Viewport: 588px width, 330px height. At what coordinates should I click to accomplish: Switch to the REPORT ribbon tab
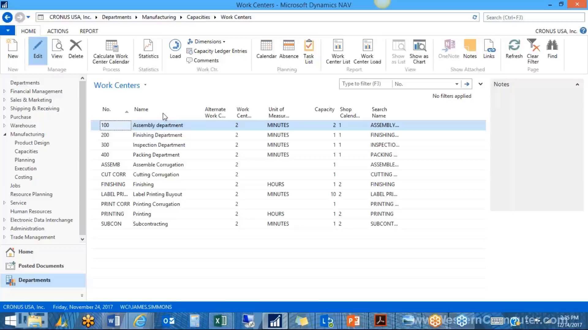coord(89,31)
